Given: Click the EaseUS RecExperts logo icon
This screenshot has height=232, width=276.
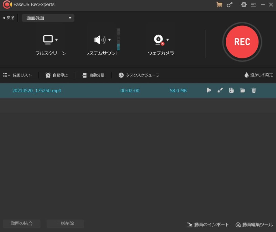Looking at the screenshot, I should click(7, 4).
